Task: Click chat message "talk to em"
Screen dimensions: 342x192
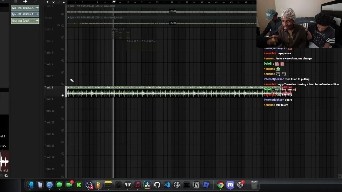Action: click(x=282, y=105)
